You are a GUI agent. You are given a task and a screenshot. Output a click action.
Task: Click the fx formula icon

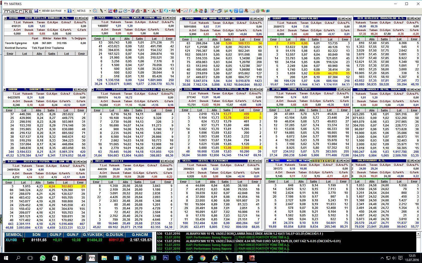[x=191, y=11]
